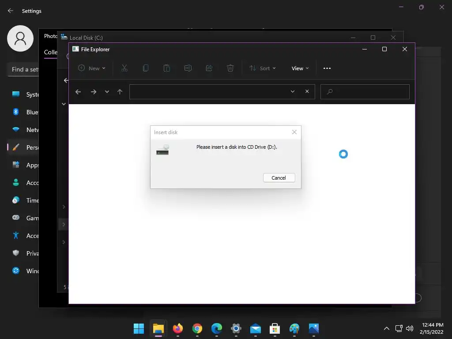Open the Settings gear taskbar icon
The image size is (452, 339).
coord(236,328)
